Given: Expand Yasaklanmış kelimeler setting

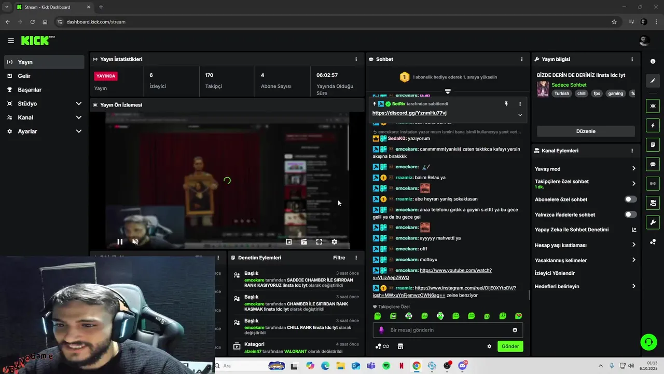Looking at the screenshot, I should [x=585, y=260].
